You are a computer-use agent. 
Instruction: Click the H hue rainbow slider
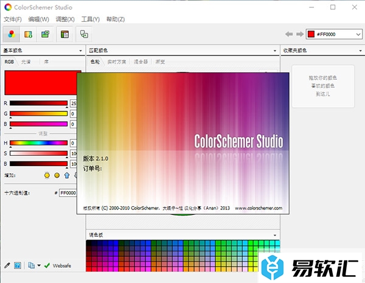(x=38, y=143)
